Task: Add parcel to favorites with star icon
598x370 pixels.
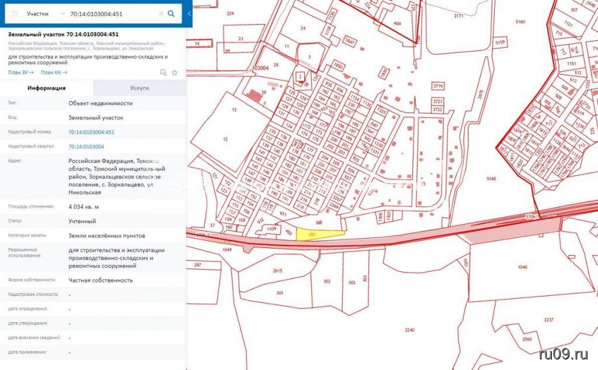Action: pos(174,72)
